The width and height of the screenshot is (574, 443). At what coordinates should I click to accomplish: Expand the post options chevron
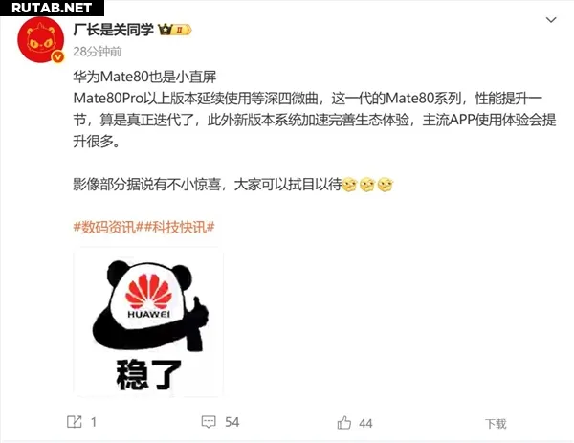551,20
